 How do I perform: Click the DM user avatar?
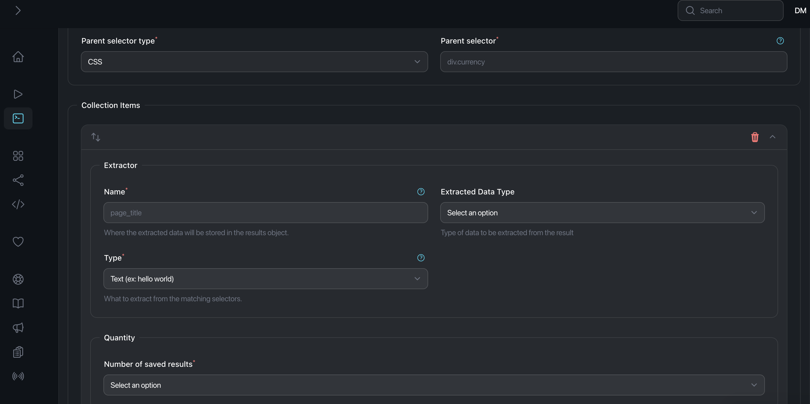click(800, 11)
